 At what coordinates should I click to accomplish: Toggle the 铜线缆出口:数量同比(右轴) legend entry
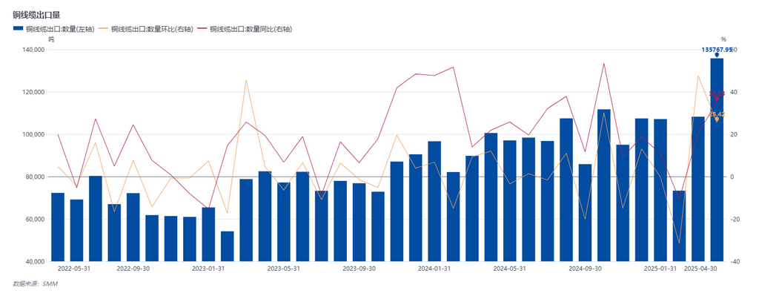pos(245,29)
